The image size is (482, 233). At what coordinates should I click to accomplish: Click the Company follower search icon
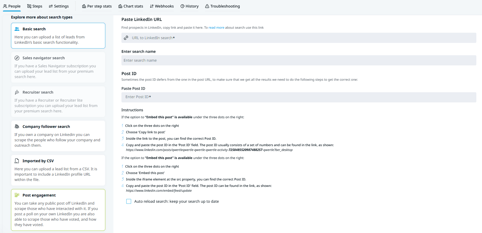17,127
